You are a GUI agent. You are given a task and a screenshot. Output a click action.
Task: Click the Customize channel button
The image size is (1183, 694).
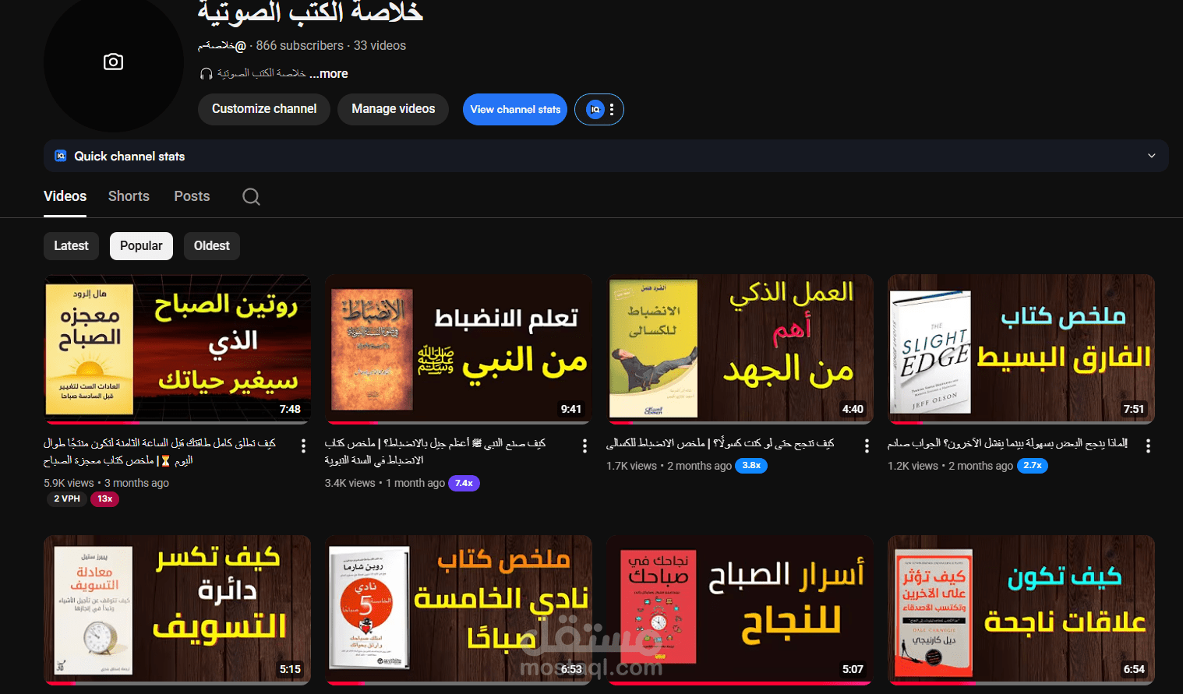point(264,109)
